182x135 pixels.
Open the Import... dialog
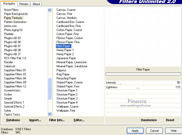coord(35,120)
